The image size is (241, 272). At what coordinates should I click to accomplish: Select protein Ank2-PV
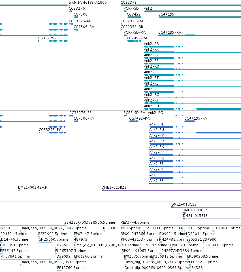click(156, 135)
